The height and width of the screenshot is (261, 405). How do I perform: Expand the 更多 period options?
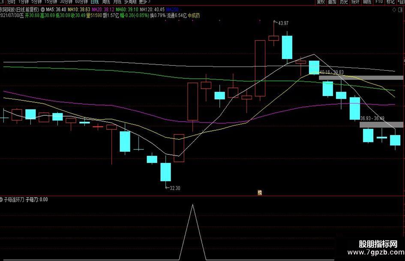click(x=145, y=2)
